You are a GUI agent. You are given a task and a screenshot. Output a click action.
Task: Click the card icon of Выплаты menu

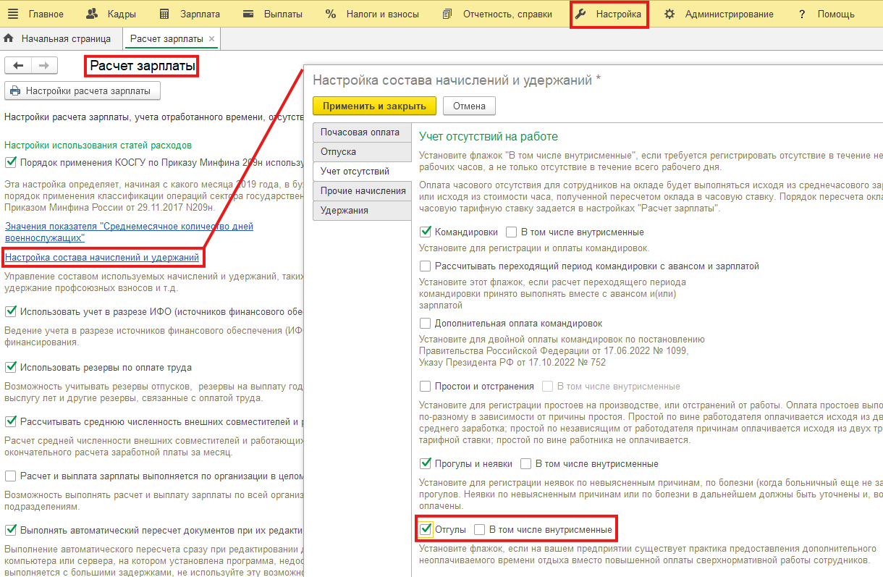pyautogui.click(x=248, y=14)
